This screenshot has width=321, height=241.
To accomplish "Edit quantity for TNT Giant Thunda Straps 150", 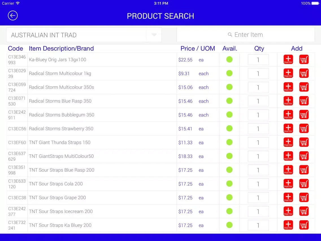I will [258, 143].
